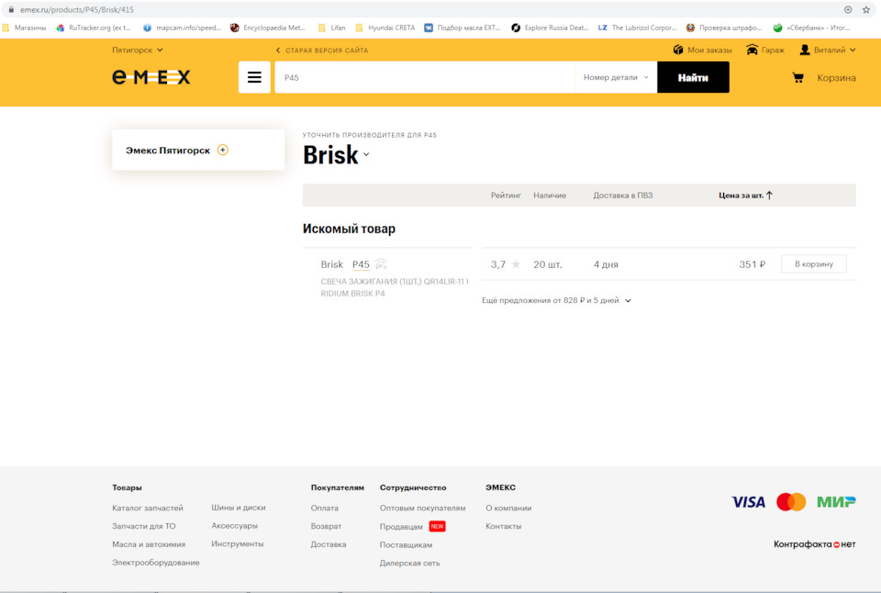Open the hamburger catalog menu
The height and width of the screenshot is (593, 881).
tap(254, 77)
